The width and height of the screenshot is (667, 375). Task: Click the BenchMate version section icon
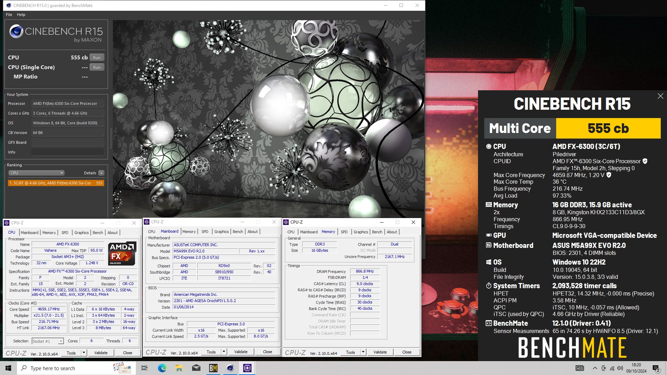tap(488, 323)
